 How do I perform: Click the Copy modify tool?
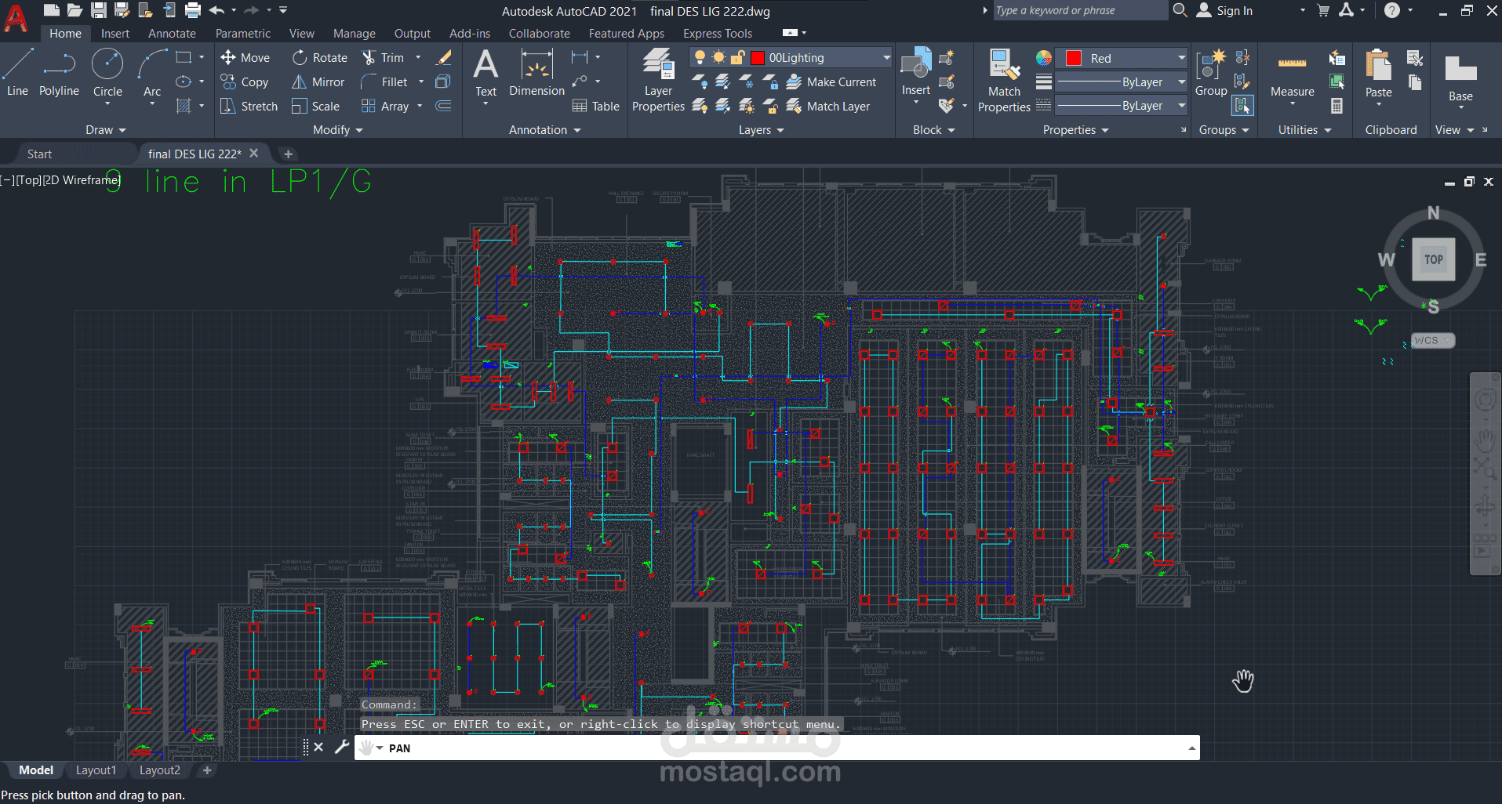[245, 81]
